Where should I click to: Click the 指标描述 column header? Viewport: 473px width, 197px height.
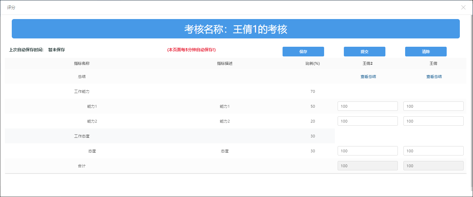225,63
